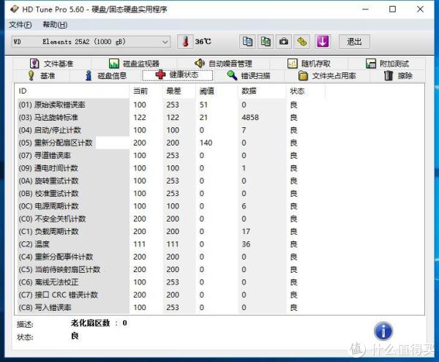Select the (01) 原始读取错误率 row
439x362 pixels.
point(171,105)
